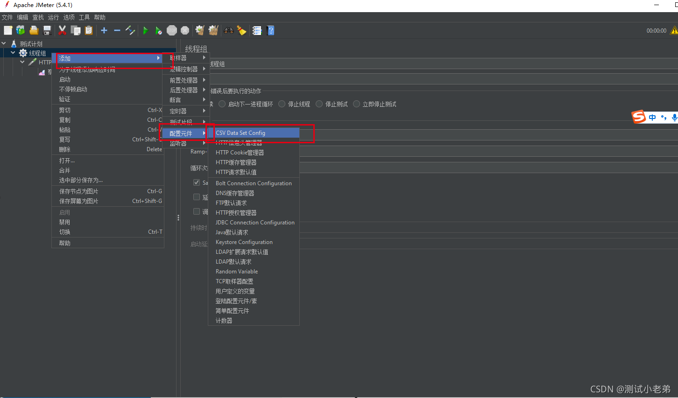Choose CSV Data Set Config
678x398 pixels.
click(254, 133)
